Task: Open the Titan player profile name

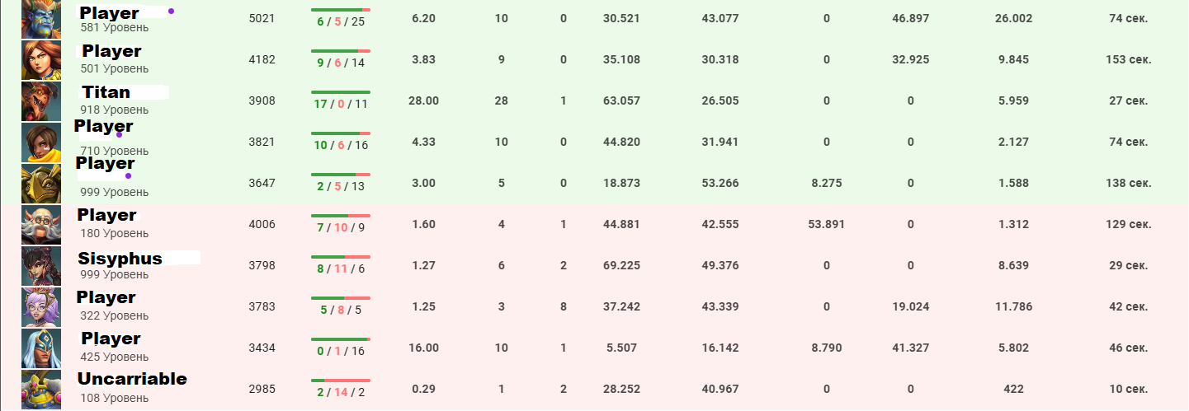Action: click(106, 92)
